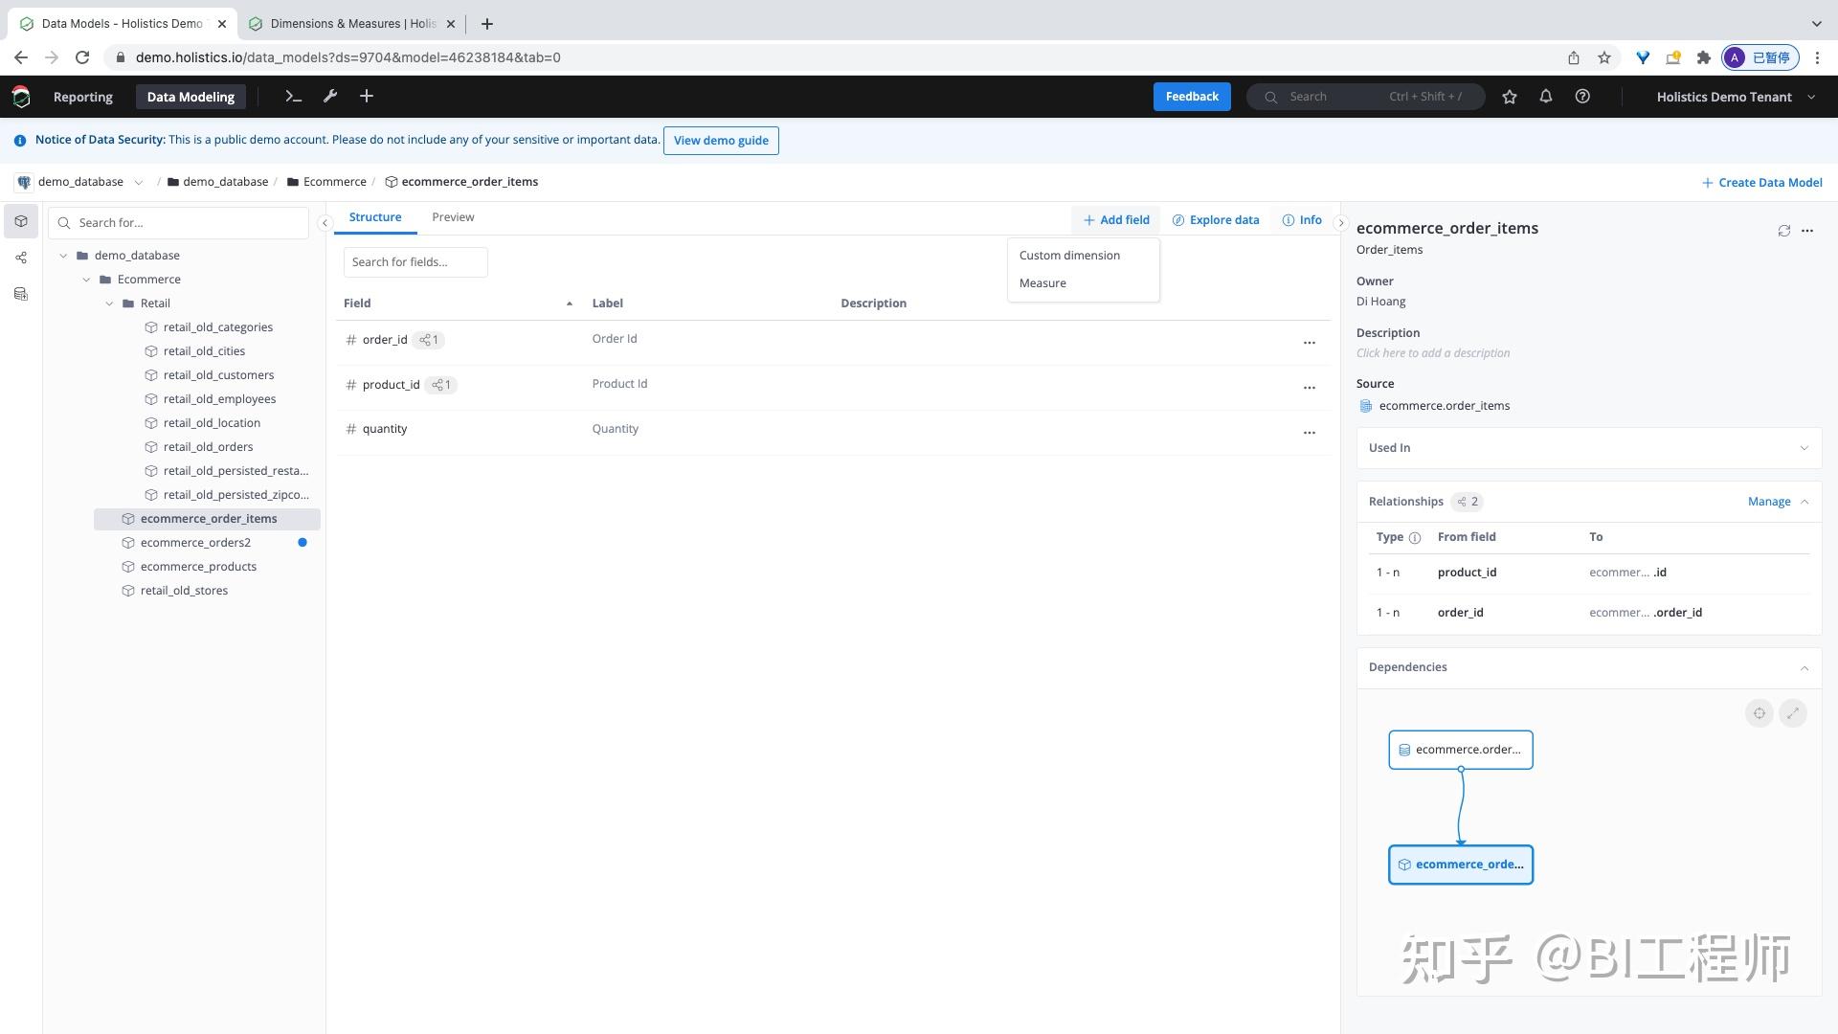Recenter the dependencies graph view
This screenshot has height=1034, width=1838.
point(1759,713)
